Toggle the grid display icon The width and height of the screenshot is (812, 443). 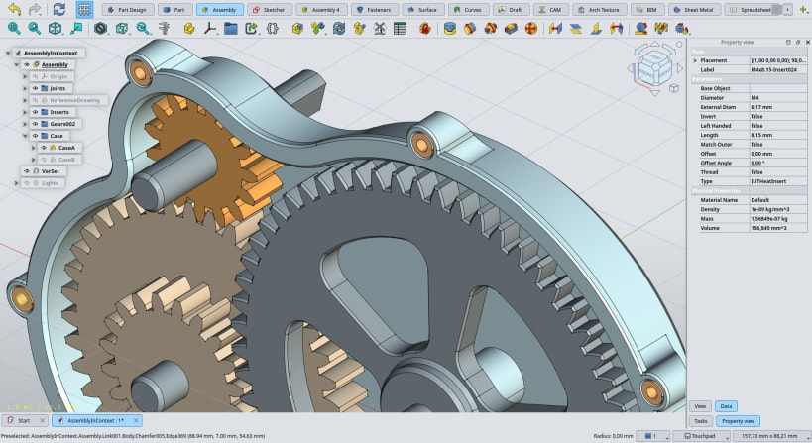[84, 9]
